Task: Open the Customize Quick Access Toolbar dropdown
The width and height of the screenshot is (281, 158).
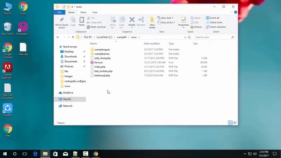Action: pyautogui.click(x=72, y=7)
